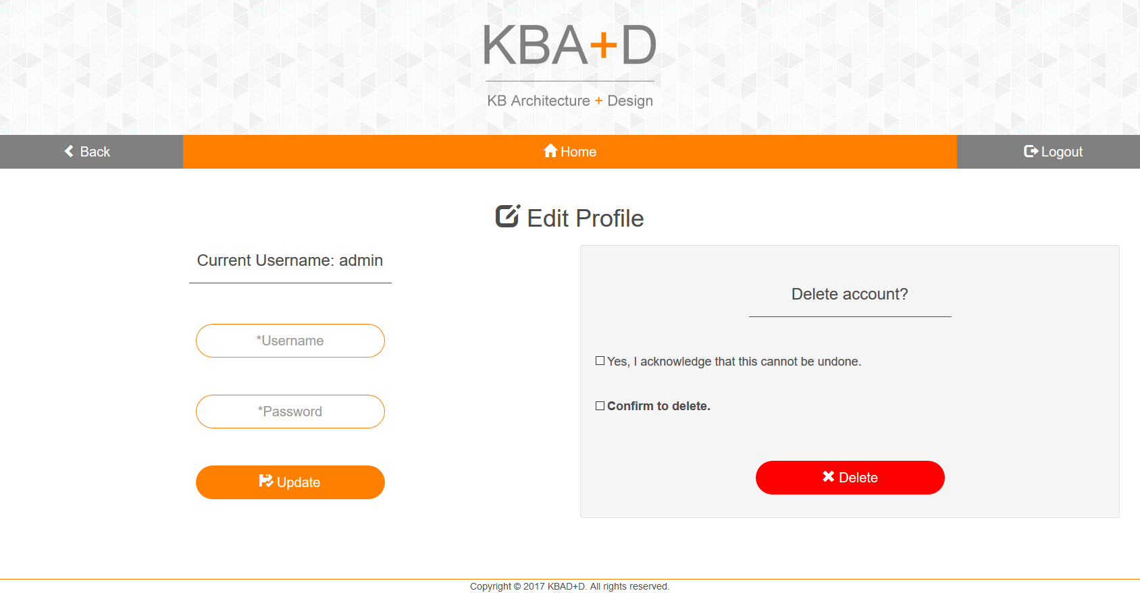Tick the Confirm to delete checkbox
Viewport: 1140px width, 593px height.
(x=600, y=405)
